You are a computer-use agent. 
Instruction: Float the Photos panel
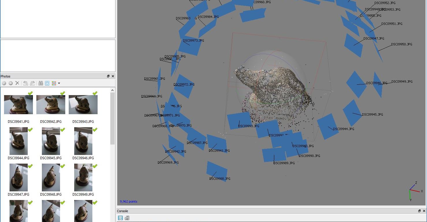108,76
